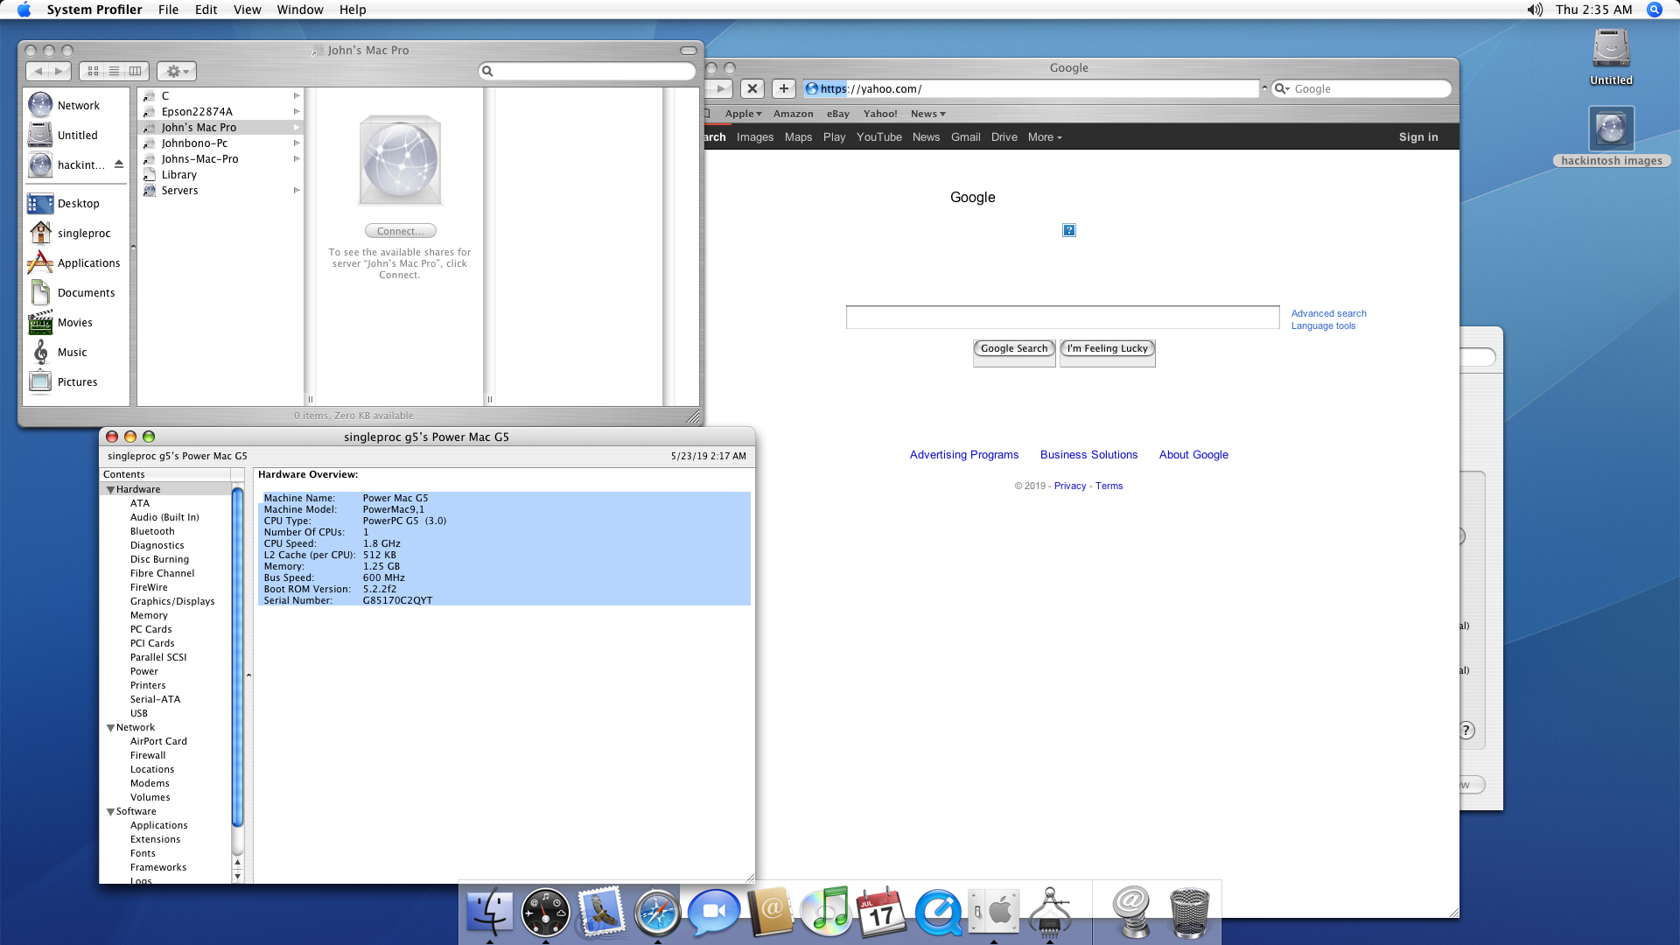Click in the Google search text box

(x=1062, y=317)
